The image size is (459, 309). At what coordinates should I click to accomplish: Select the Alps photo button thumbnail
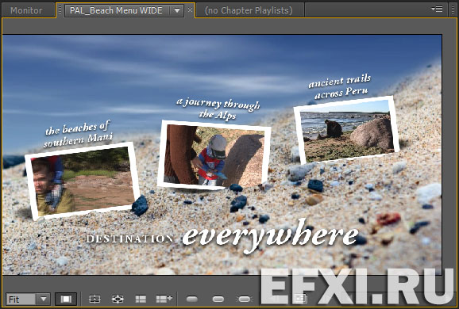pos(214,154)
